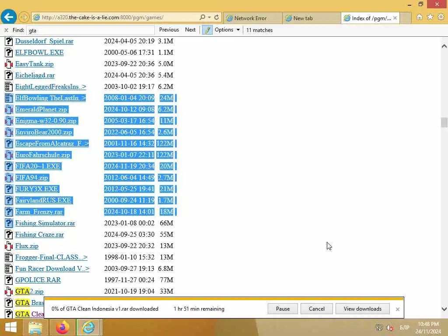Open GPOLICE.RAR link
The image size is (448, 336).
coord(38,280)
